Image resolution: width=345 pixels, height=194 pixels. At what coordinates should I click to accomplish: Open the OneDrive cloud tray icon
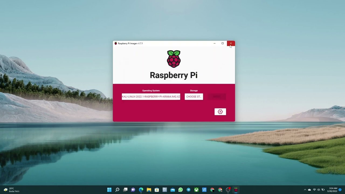coord(309,190)
